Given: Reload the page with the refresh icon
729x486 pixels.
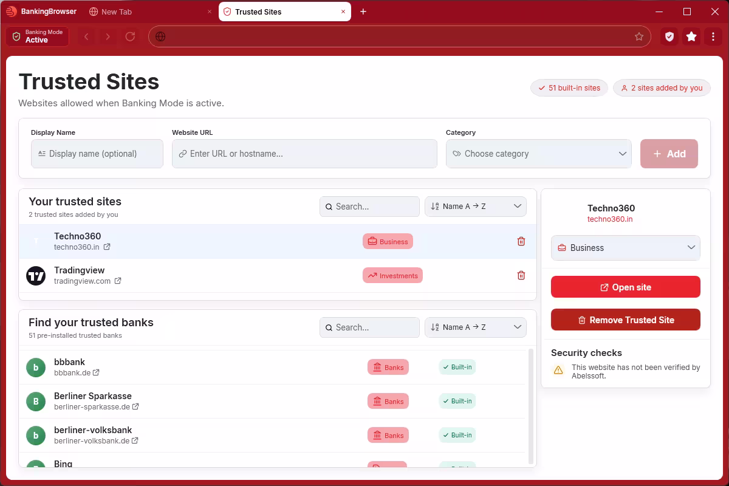Looking at the screenshot, I should coord(130,36).
